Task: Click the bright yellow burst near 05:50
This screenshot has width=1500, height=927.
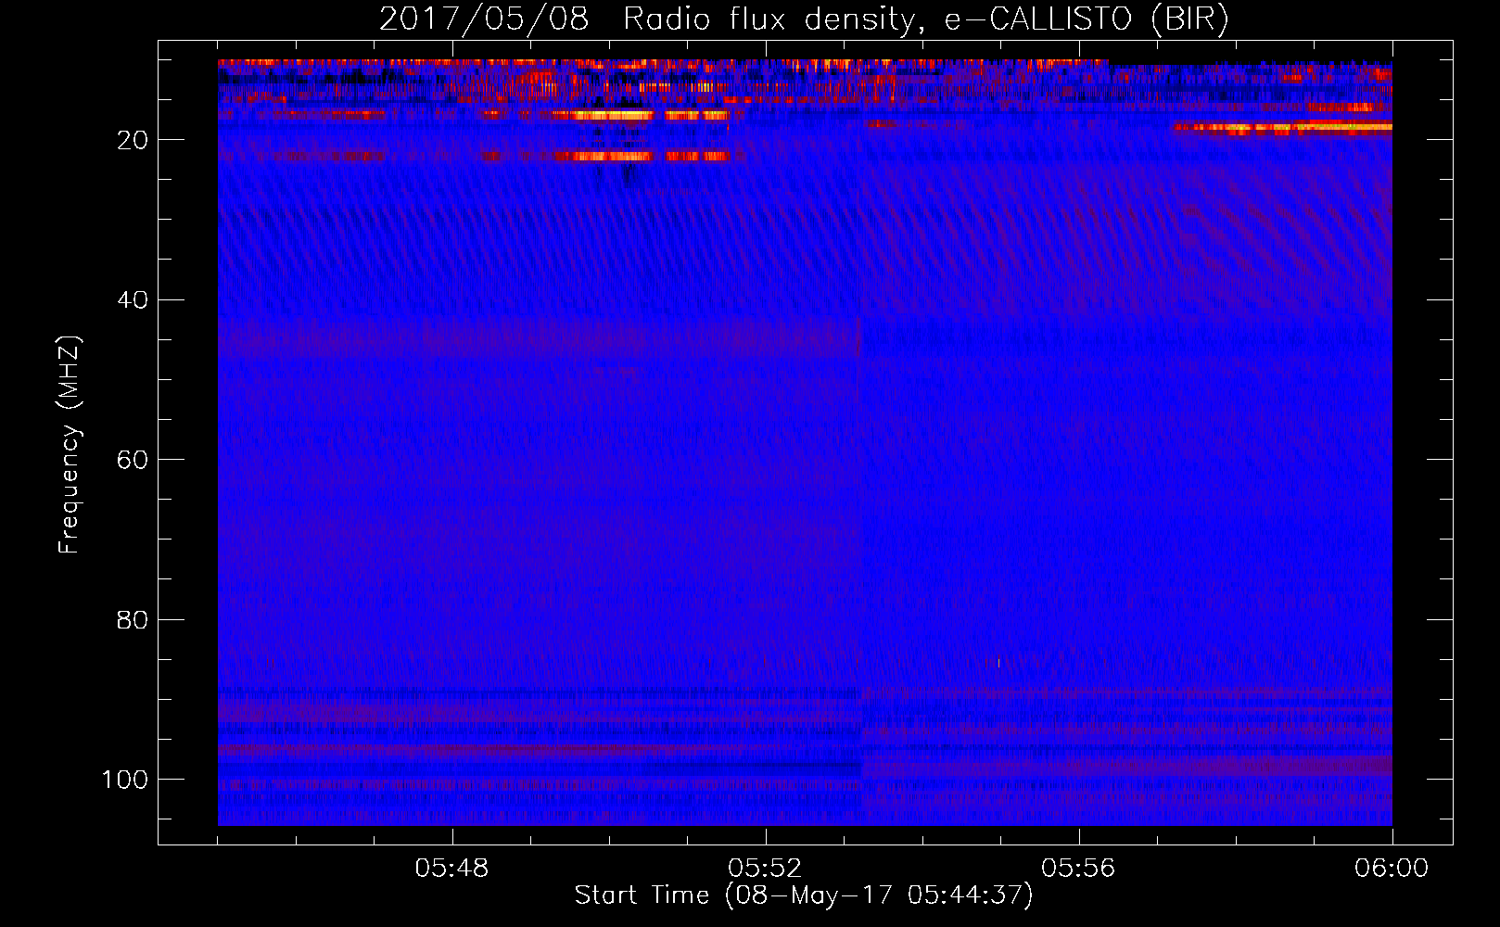Action: click(x=613, y=116)
